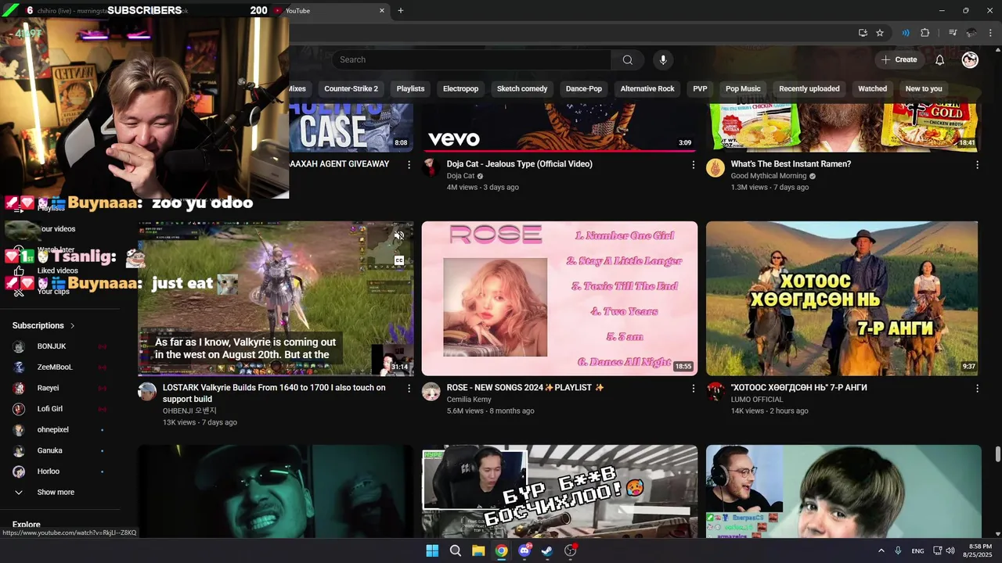1002x563 pixels.
Task: Select the Dance-Pop filter chip
Action: tap(584, 88)
